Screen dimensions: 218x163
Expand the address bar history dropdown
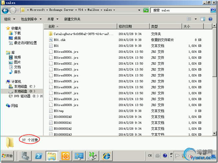tap(139, 10)
